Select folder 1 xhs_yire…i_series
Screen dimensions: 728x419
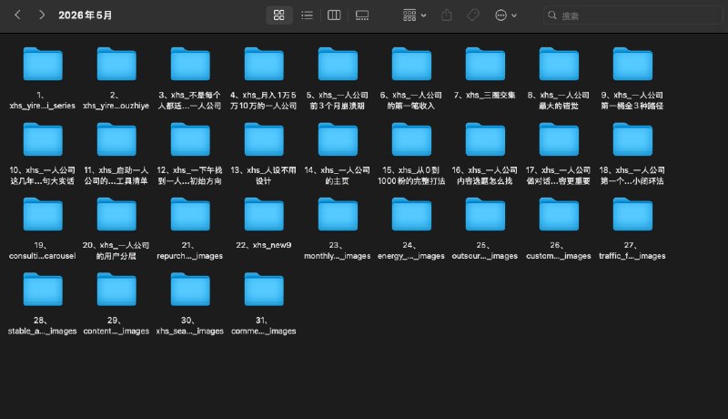click(x=42, y=64)
